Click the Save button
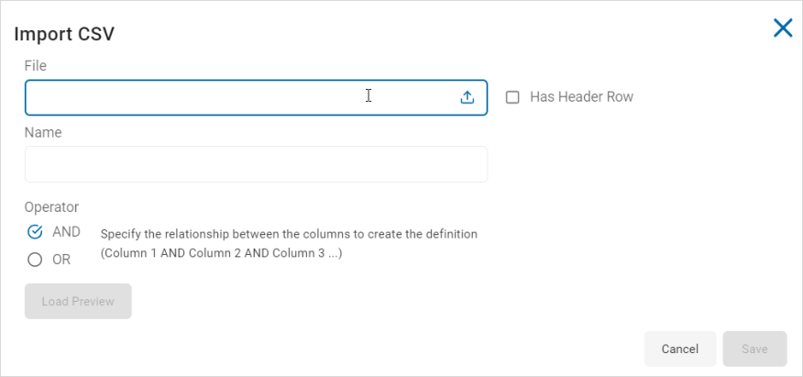Viewport: 803px width, 377px height. coord(754,349)
